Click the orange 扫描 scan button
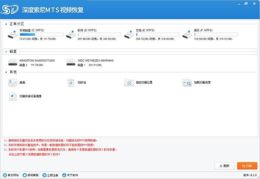This screenshot has width=260, height=179. [247, 165]
